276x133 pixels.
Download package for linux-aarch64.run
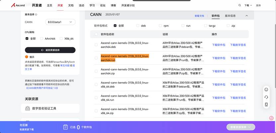[x=219, y=58]
